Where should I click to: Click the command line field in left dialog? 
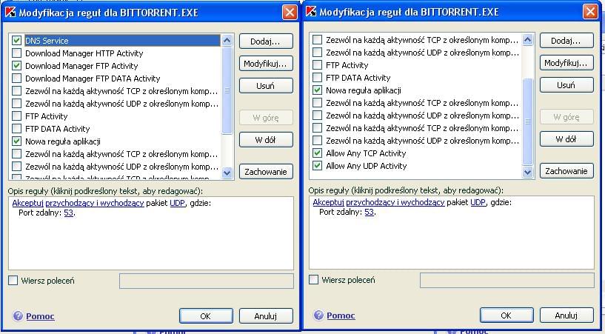207,281
